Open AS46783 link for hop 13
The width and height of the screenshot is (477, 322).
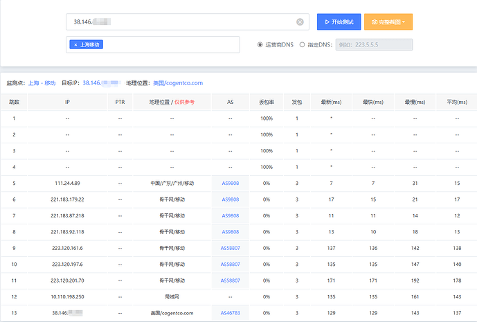pyautogui.click(x=230, y=312)
